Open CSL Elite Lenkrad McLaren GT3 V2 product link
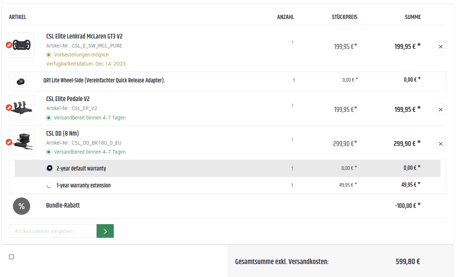This screenshot has height=277, width=456. click(x=84, y=36)
